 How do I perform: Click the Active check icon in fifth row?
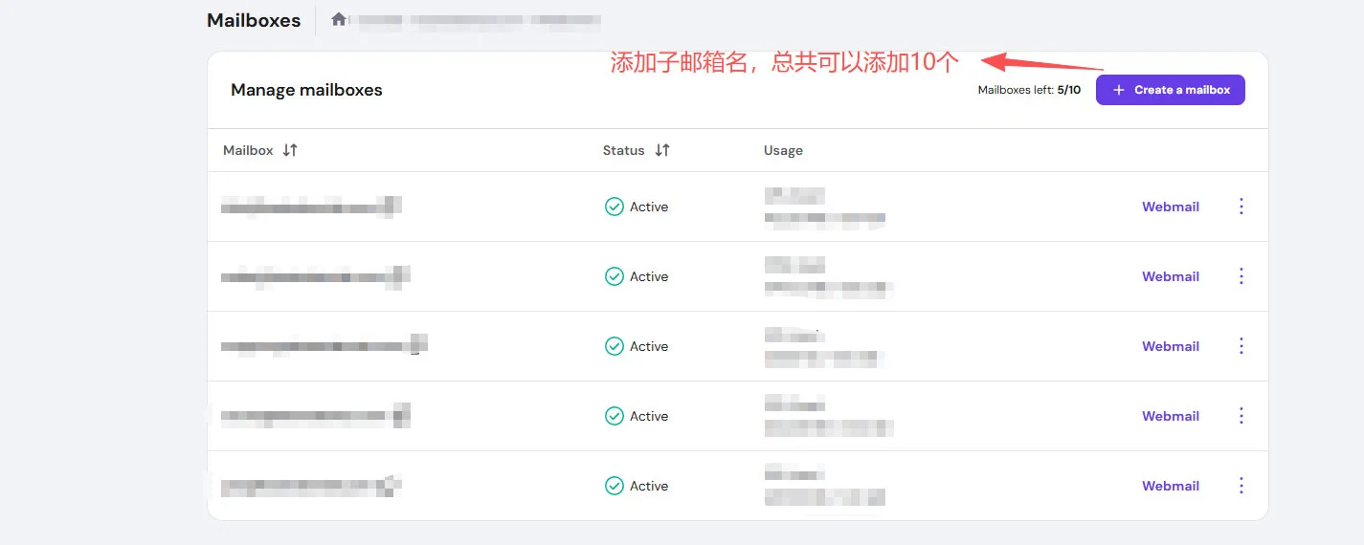point(615,486)
